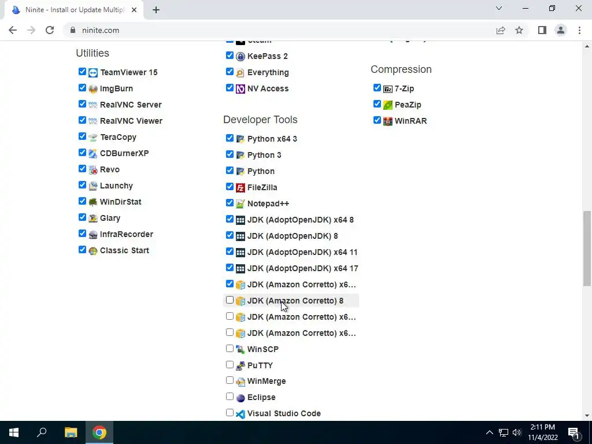This screenshot has height=444, width=592.
Task: Click the WinDirStat tree icon
Action: (93, 202)
